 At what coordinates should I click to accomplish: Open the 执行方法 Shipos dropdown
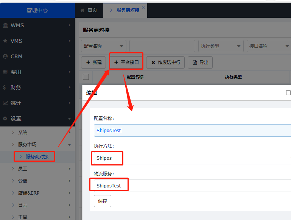[x=192, y=158]
